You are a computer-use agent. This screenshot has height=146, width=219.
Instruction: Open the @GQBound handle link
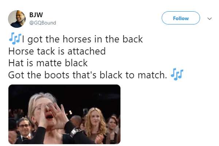click(x=43, y=23)
